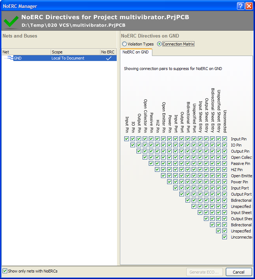Click the Bidirectional Sheet Entry column label
This screenshot has width=255, height=279.
[212, 110]
